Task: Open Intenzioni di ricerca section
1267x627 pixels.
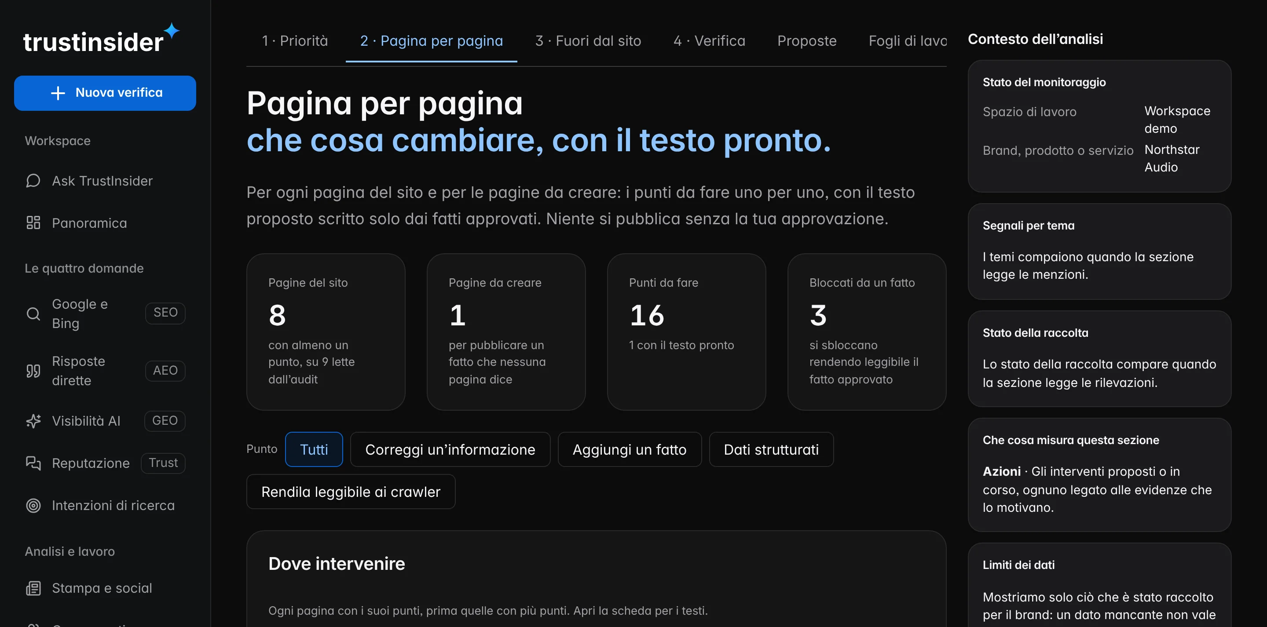Action: 105,506
